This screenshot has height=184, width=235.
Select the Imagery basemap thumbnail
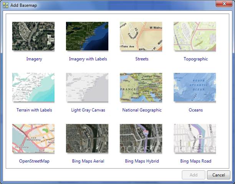[33, 37]
